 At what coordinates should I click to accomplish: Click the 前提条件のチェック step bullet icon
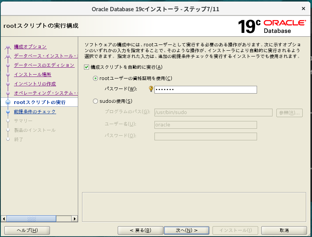point(8,112)
